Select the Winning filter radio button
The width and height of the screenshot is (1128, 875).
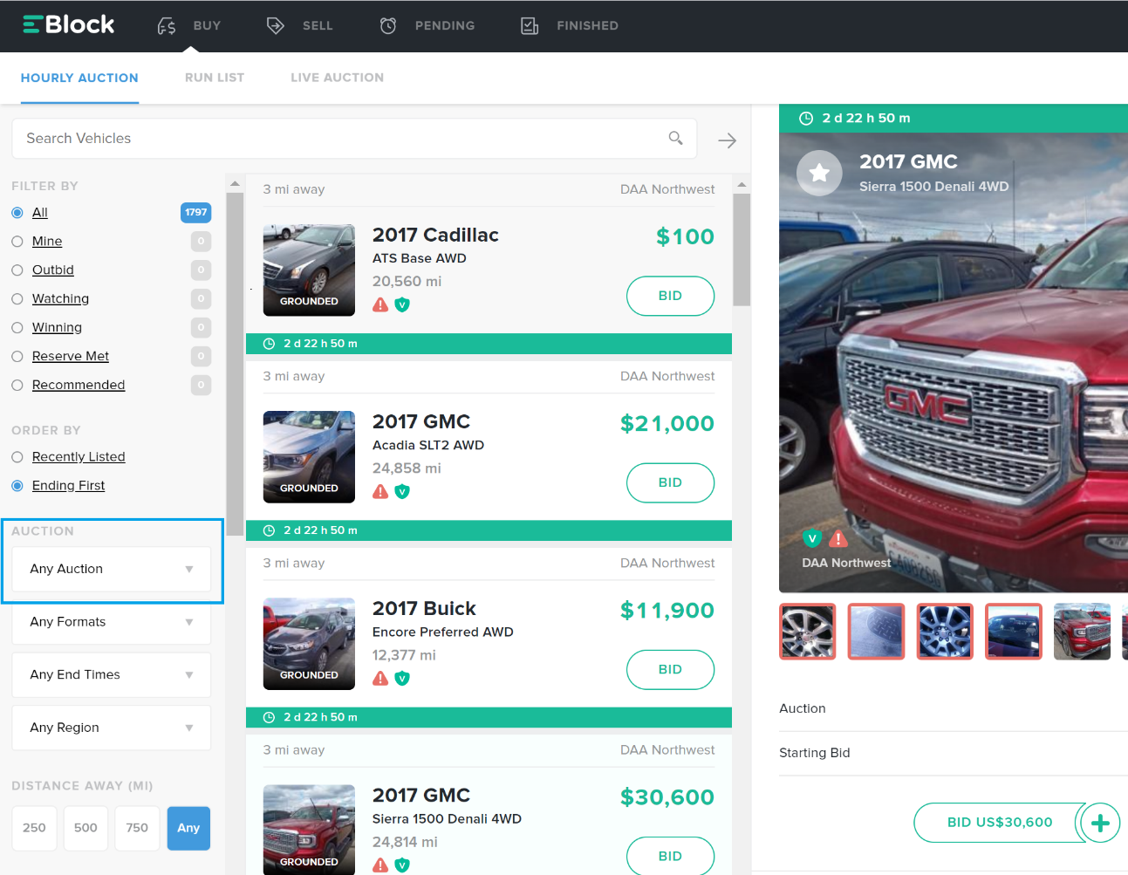(17, 328)
